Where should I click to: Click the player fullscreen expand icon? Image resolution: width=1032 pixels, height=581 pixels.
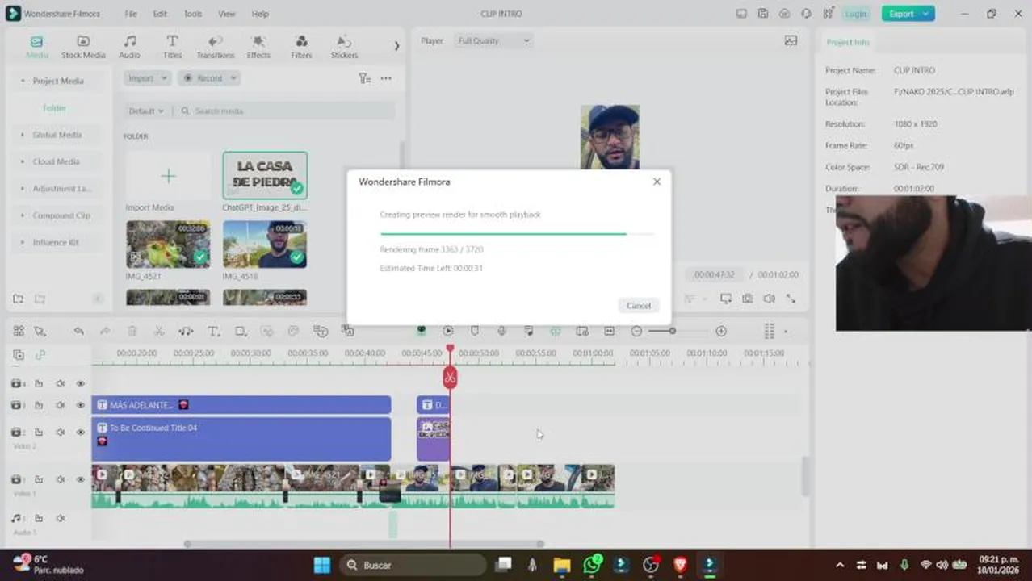click(x=791, y=299)
